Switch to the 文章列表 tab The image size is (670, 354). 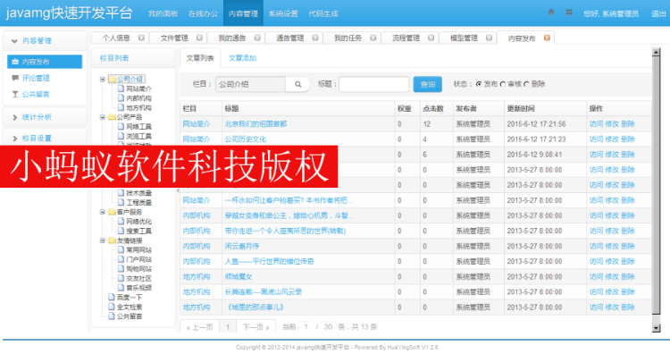tap(200, 58)
